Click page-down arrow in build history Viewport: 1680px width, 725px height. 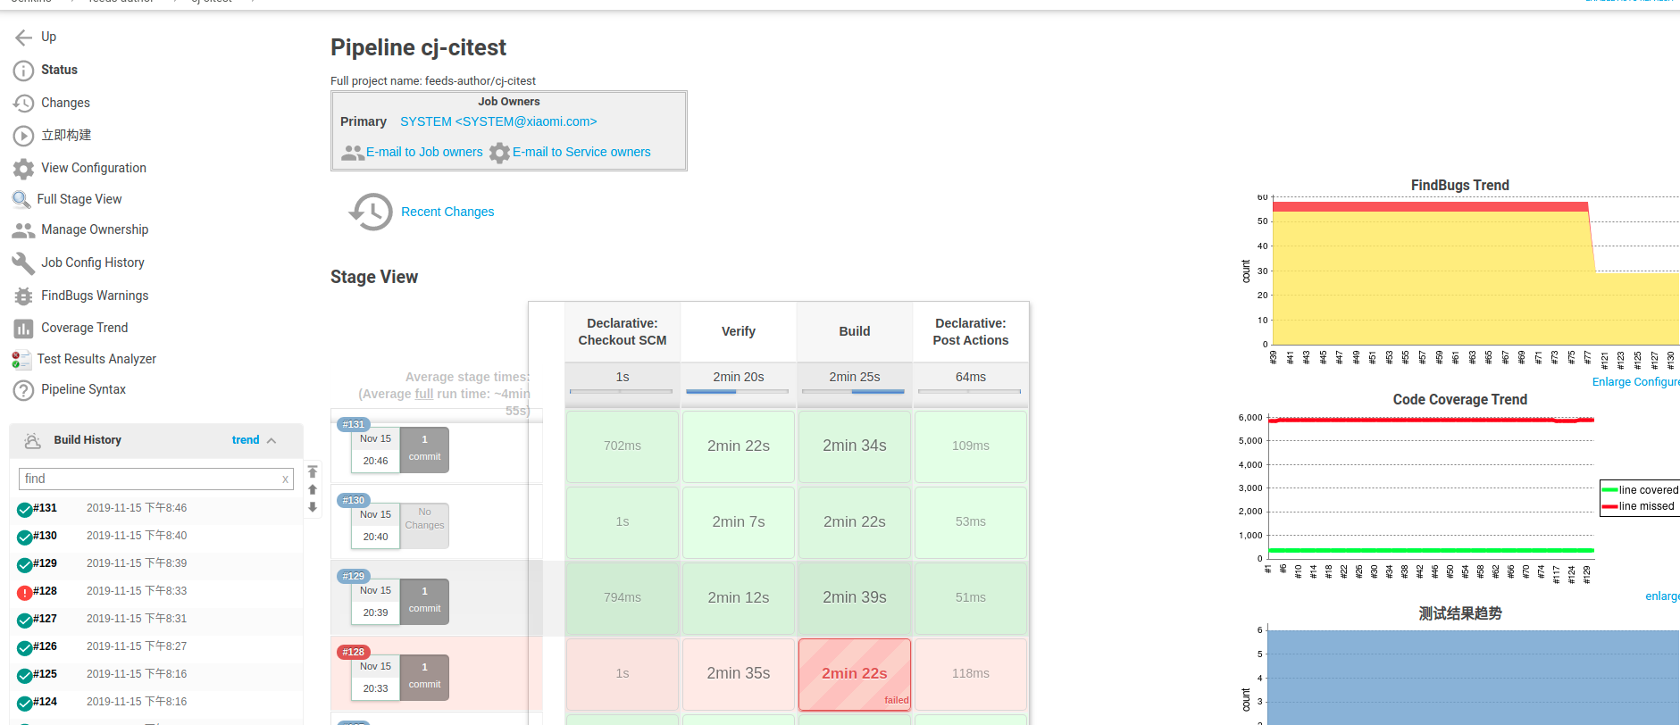pos(313,507)
